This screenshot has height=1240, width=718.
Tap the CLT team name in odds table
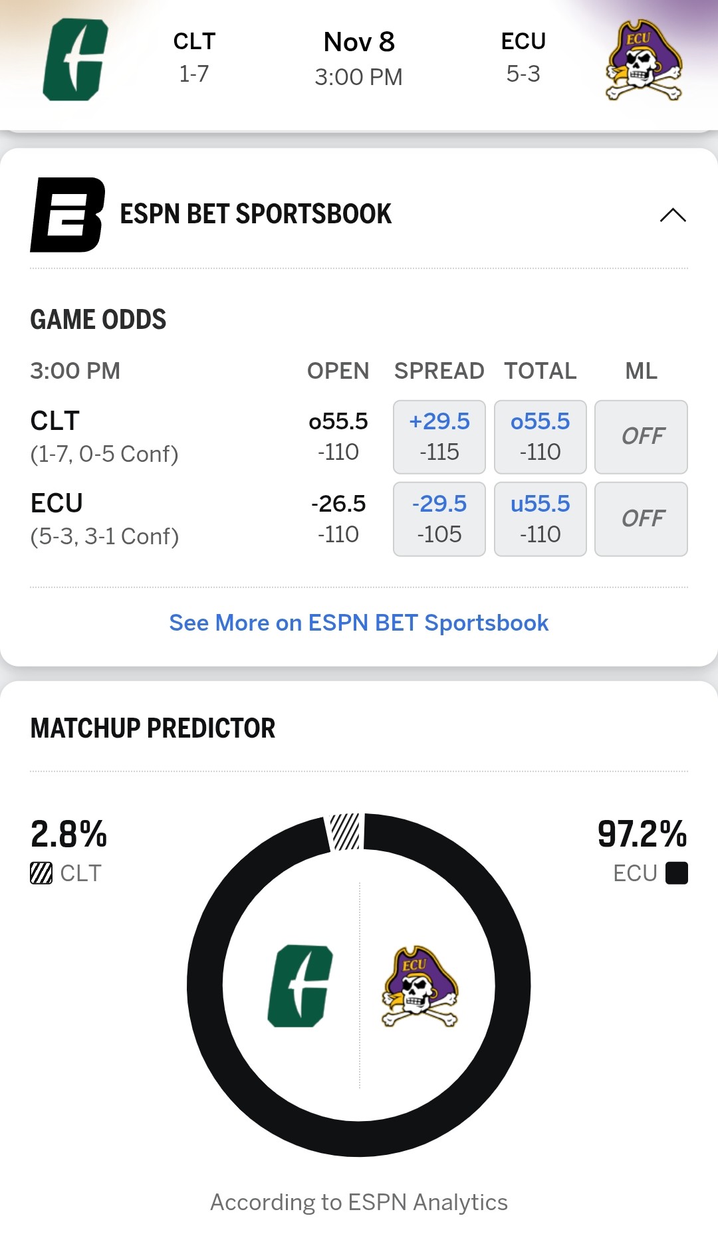[55, 421]
